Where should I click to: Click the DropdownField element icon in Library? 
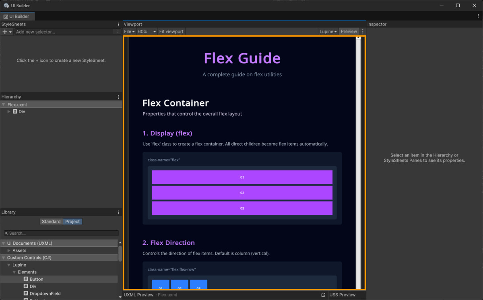pos(25,294)
